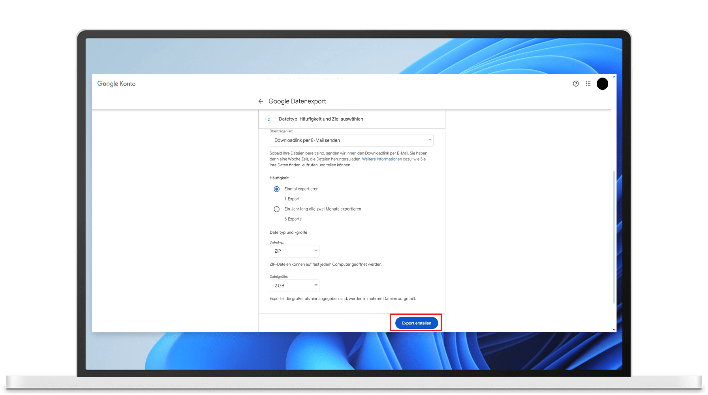Click the Häufigkeit heading

279,178
